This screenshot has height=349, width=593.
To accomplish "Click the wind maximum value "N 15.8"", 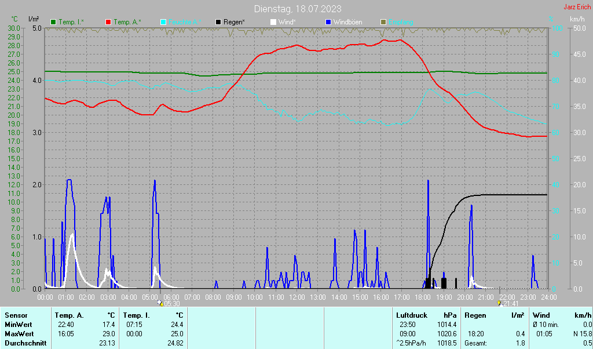I will tap(583, 335).
